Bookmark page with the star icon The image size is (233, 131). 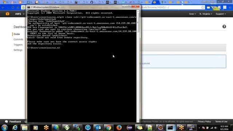click(203, 7)
